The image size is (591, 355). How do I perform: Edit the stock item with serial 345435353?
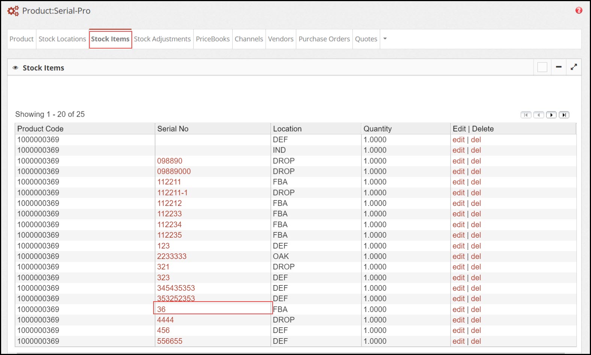tap(458, 288)
